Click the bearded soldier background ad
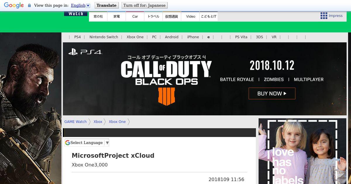Viewport: 351px width, 184px height. click(31, 108)
